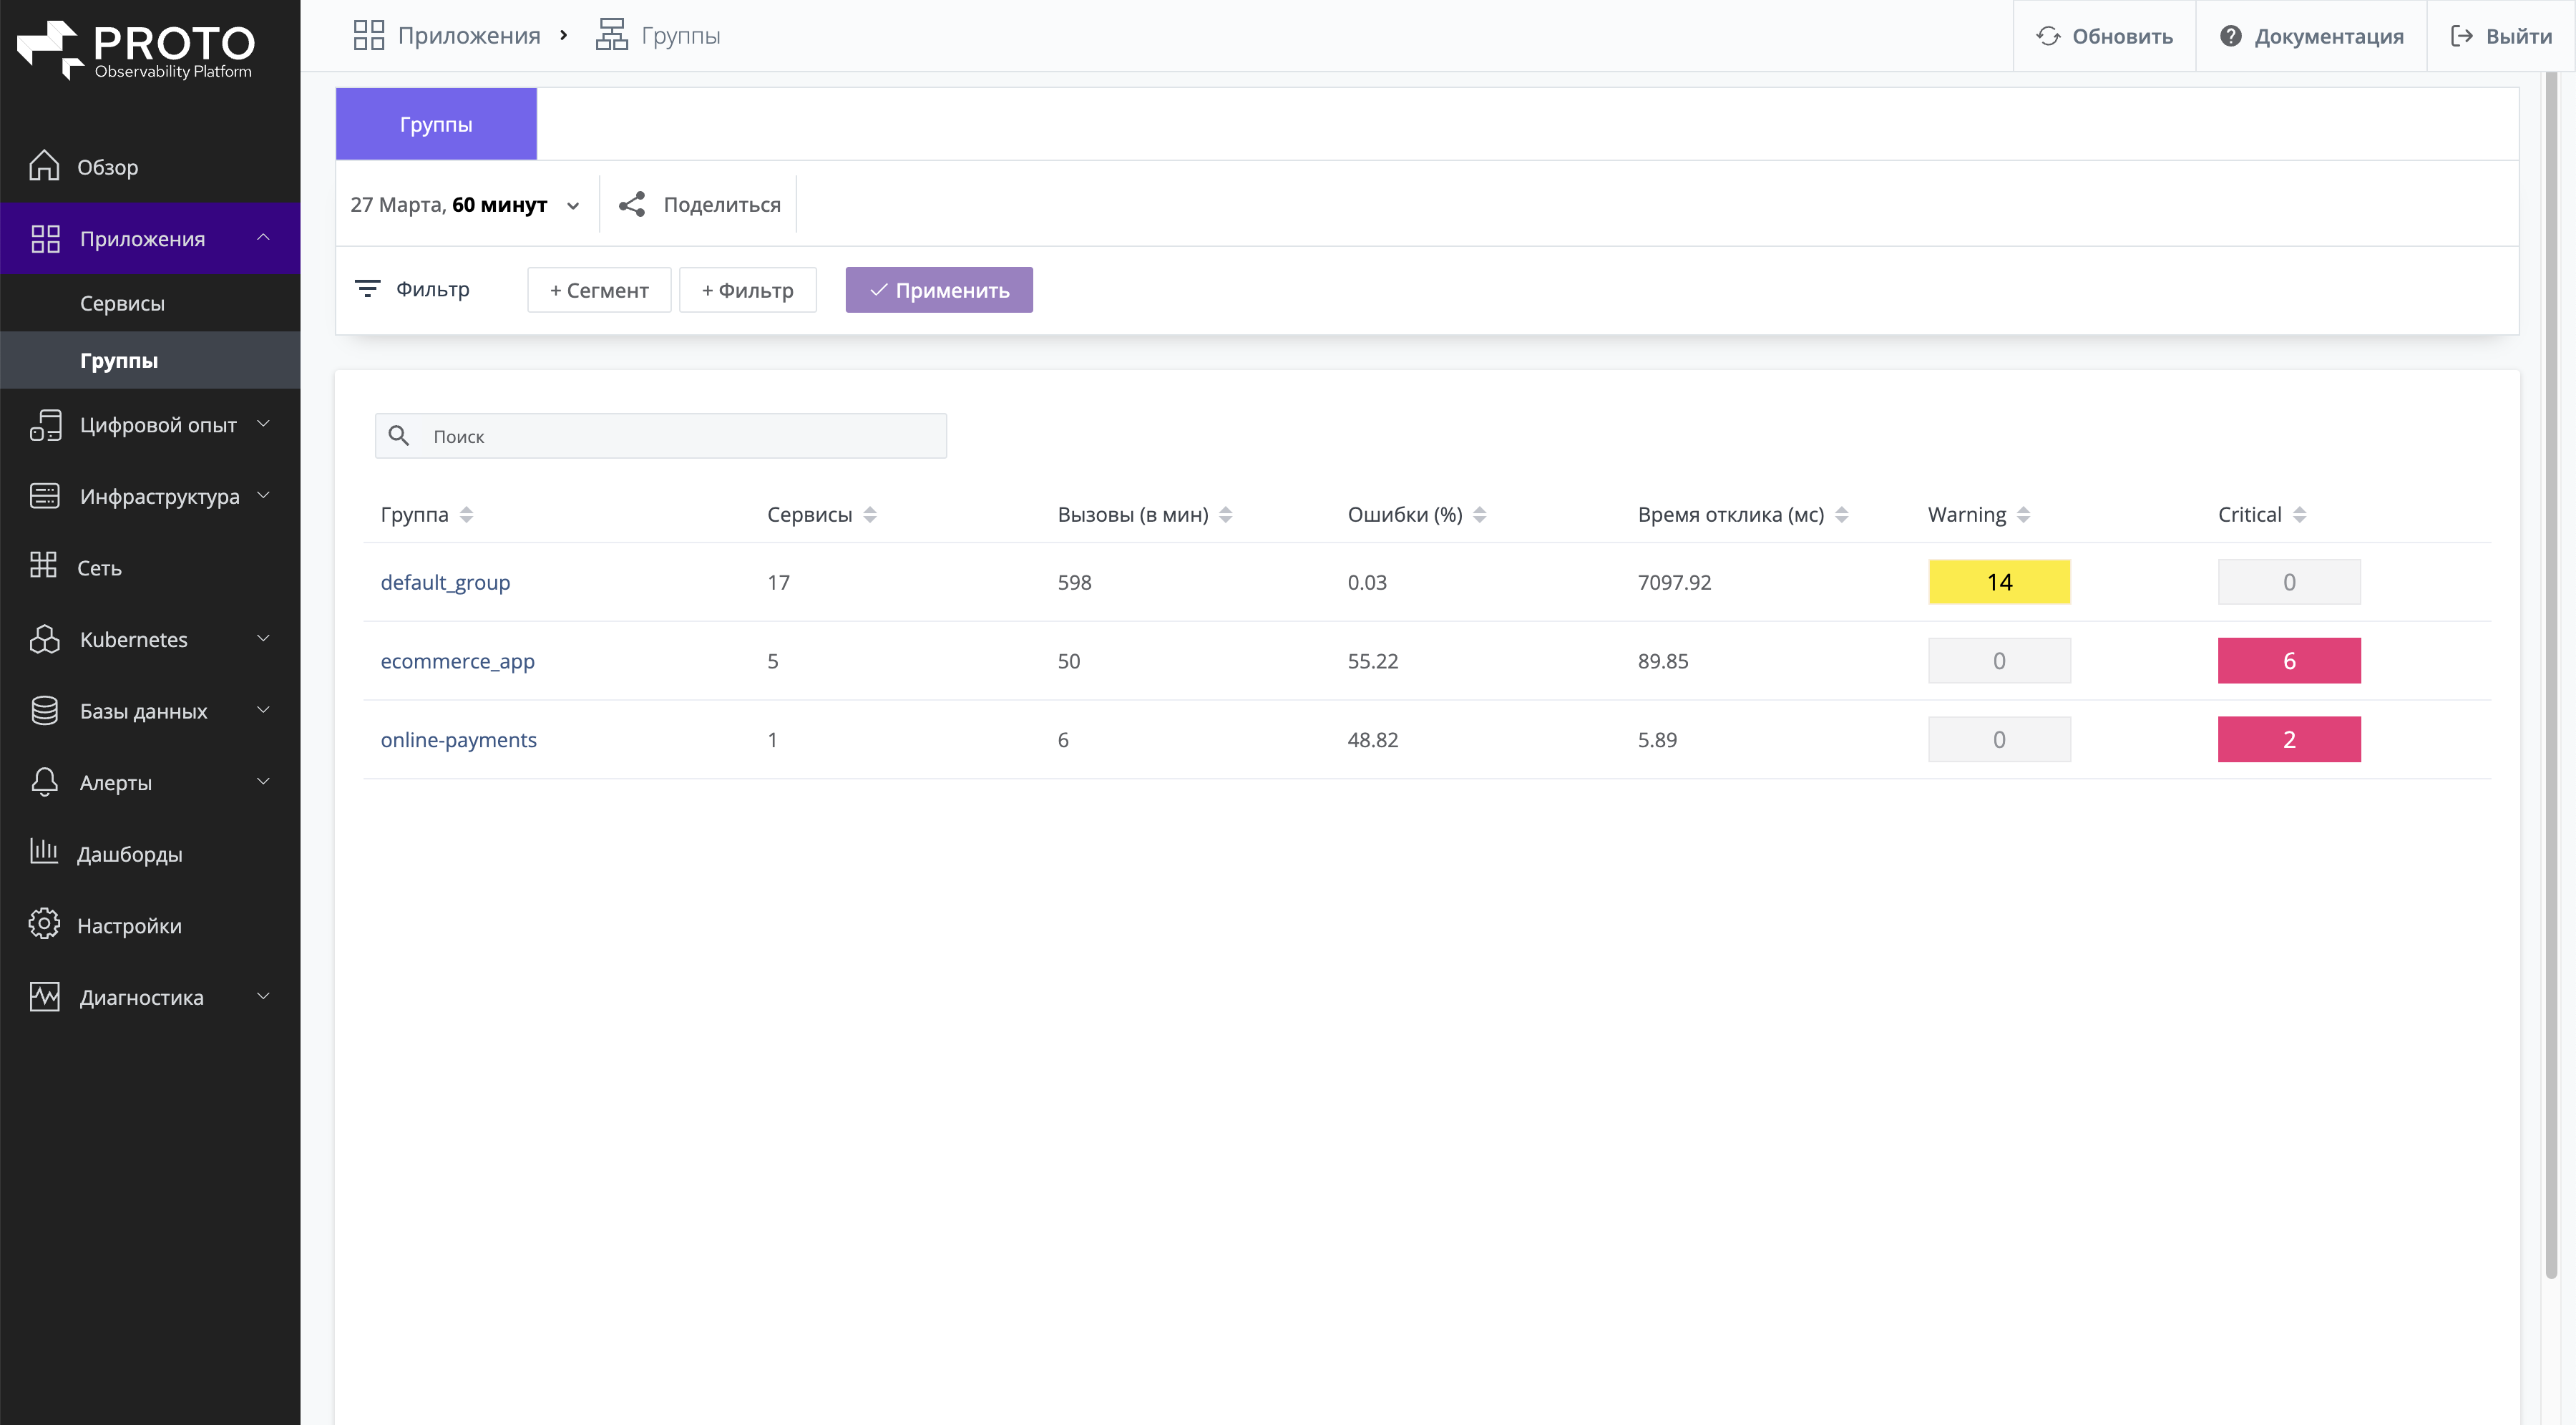This screenshot has height=1425, width=2576.
Task: Click the Применить button
Action: pyautogui.click(x=939, y=290)
